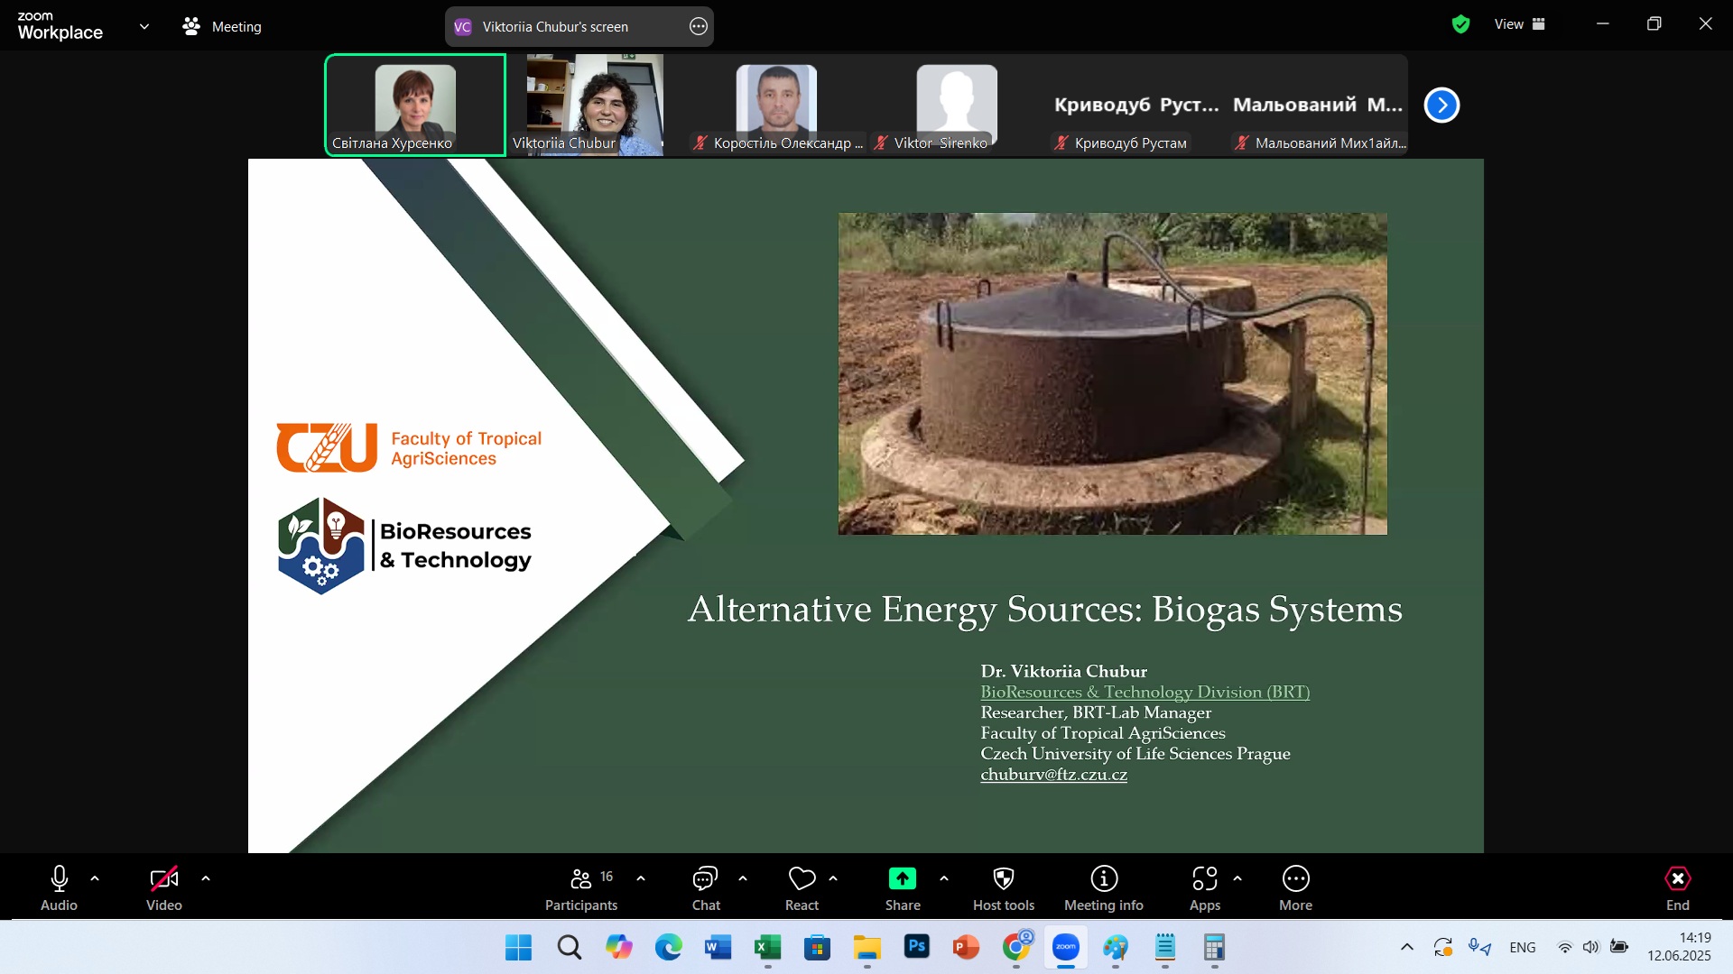Click slide title Alternative Energy Sources
Image resolution: width=1733 pixels, height=974 pixels.
pyautogui.click(x=1045, y=610)
